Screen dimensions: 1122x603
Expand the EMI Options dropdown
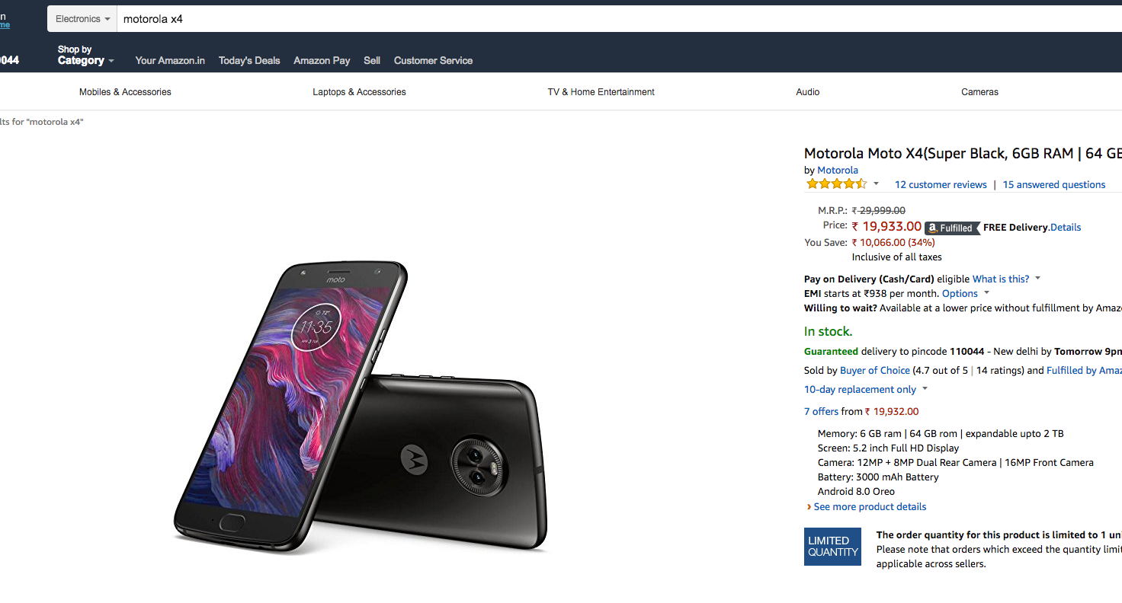[987, 293]
